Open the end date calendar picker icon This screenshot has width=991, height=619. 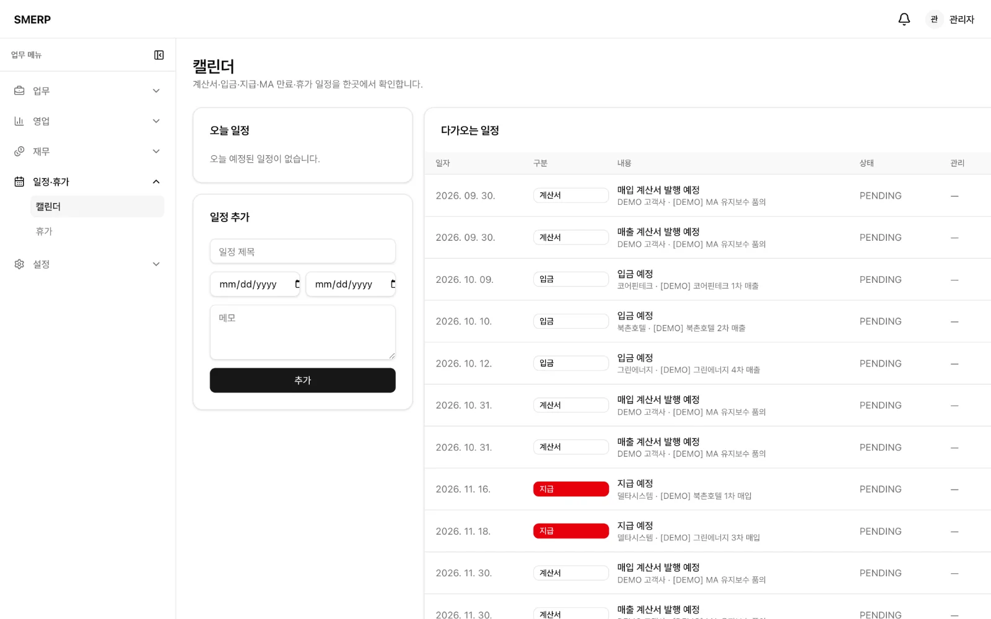[393, 284]
